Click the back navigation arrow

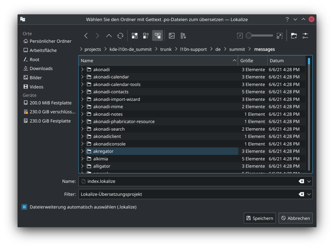click(x=86, y=36)
